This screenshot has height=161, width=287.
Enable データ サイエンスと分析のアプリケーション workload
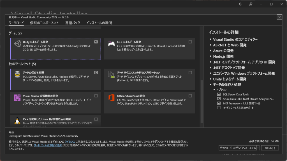point(190,73)
